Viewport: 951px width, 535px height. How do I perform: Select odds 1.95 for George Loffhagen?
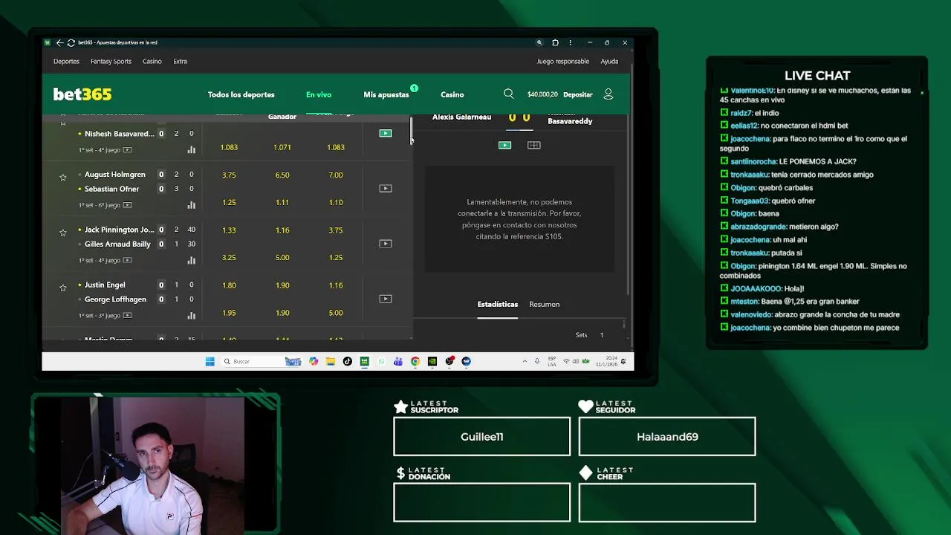229,312
